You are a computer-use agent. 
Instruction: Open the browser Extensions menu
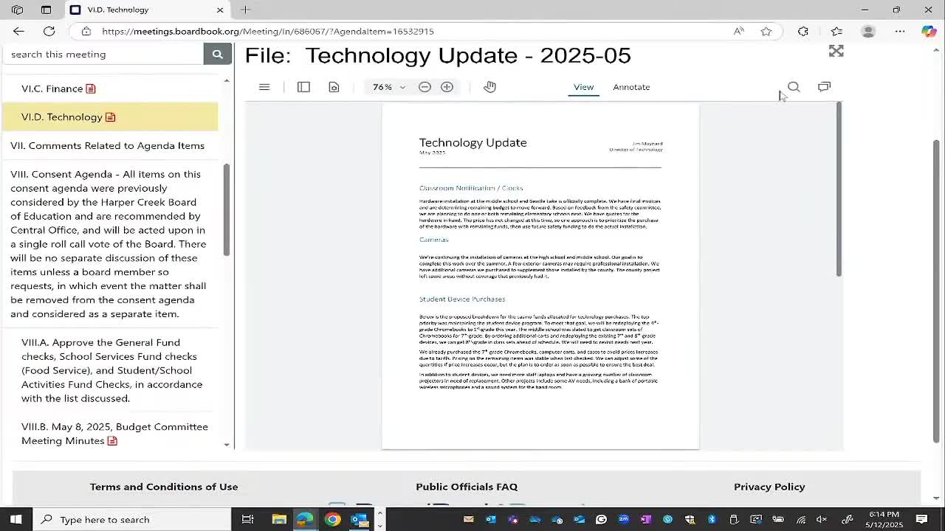tap(803, 31)
